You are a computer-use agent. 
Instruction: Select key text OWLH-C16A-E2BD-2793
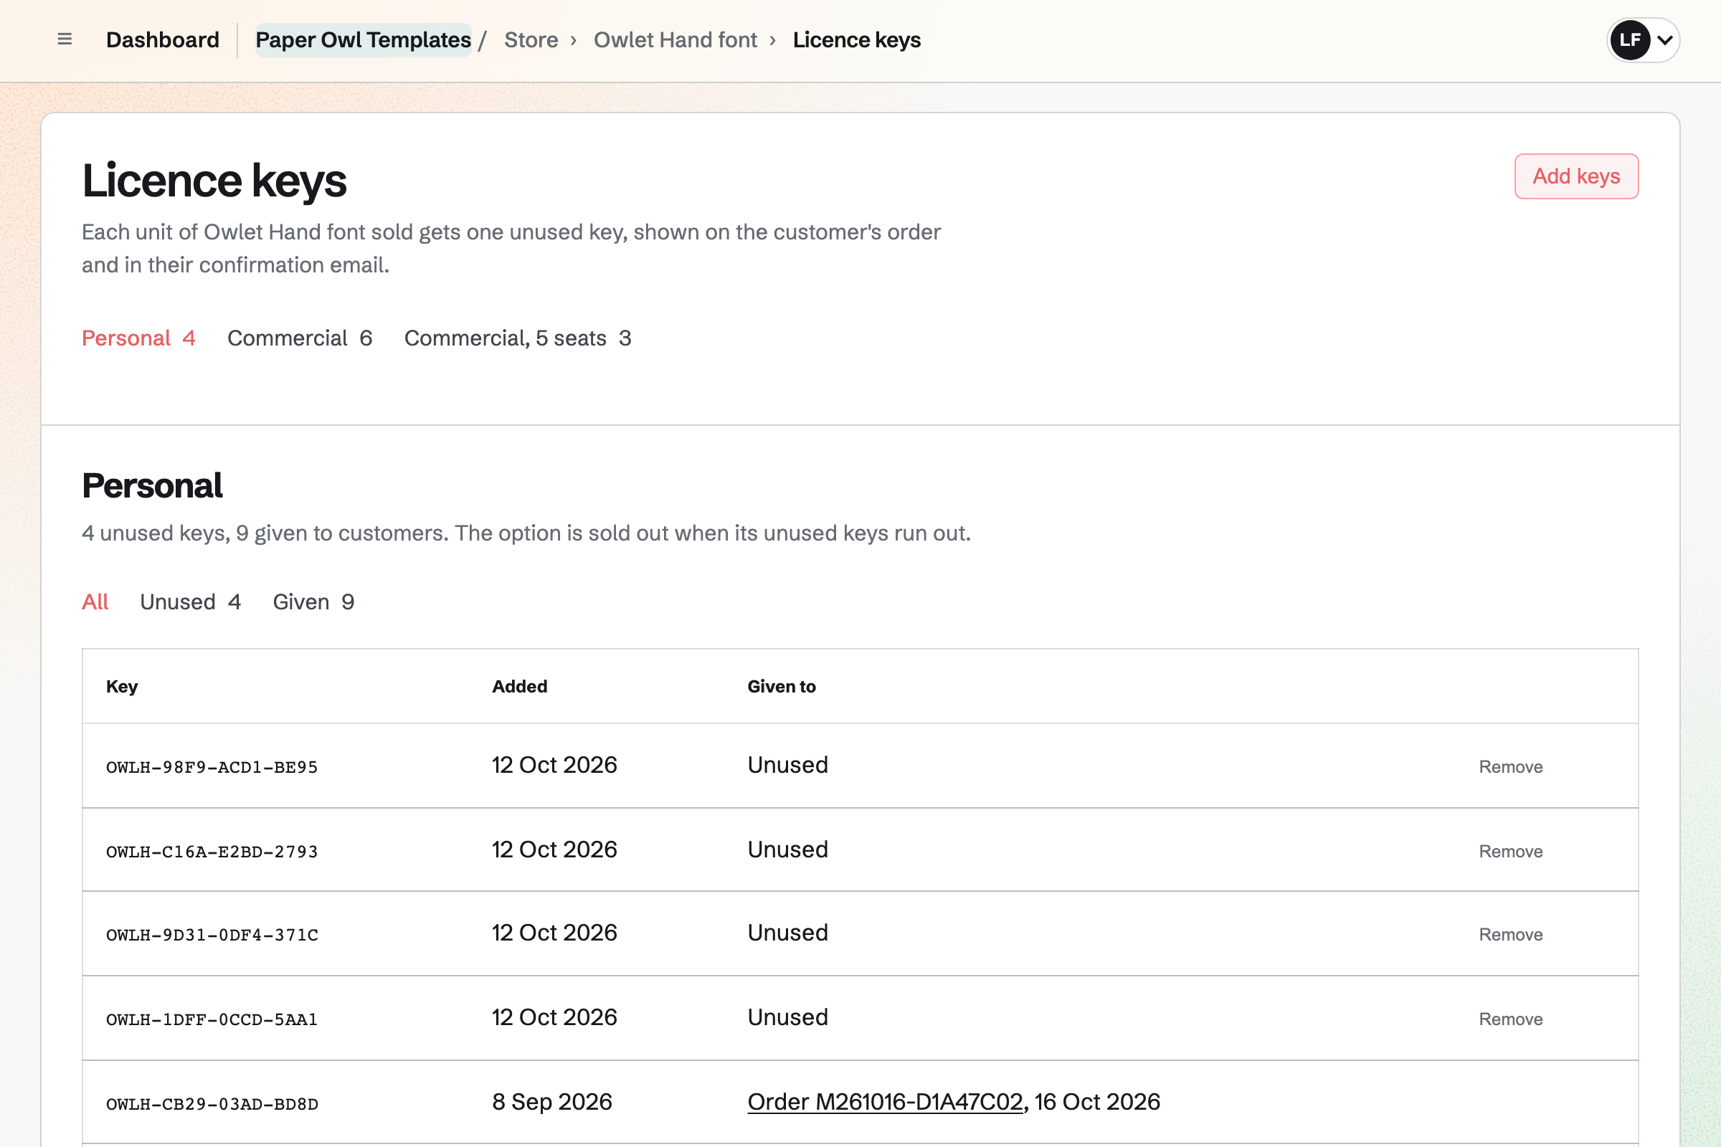pos(212,852)
